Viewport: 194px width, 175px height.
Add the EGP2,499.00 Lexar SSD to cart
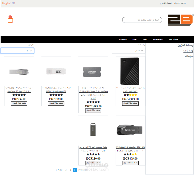coord(93,111)
